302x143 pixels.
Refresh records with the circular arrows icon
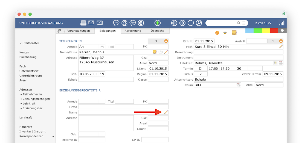190,23
